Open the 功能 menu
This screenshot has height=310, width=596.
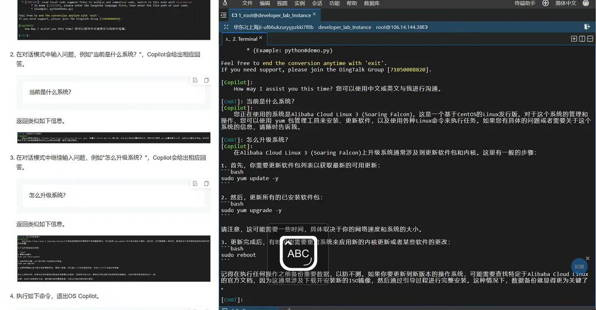coord(335,3)
